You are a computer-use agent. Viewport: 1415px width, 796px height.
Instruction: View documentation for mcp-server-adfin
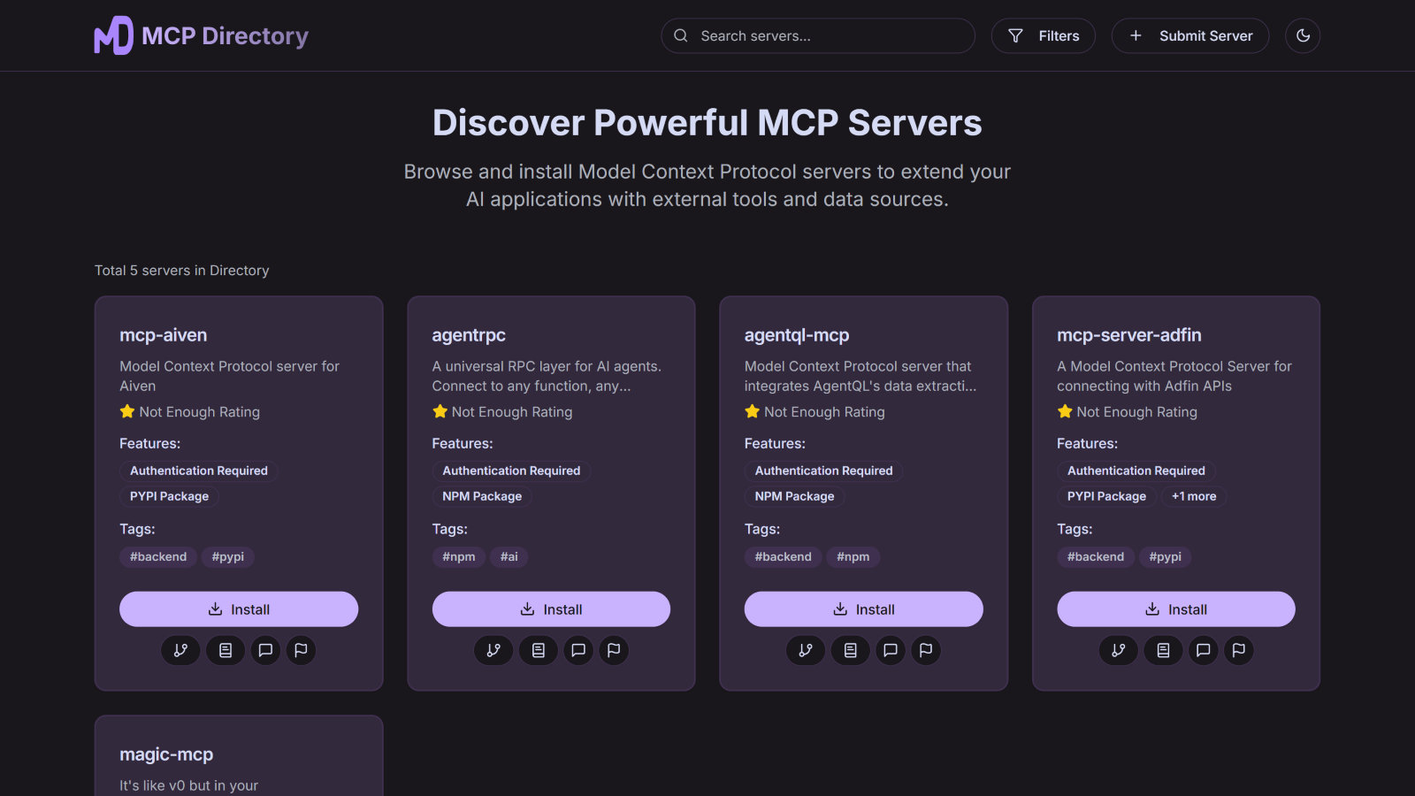click(x=1163, y=650)
